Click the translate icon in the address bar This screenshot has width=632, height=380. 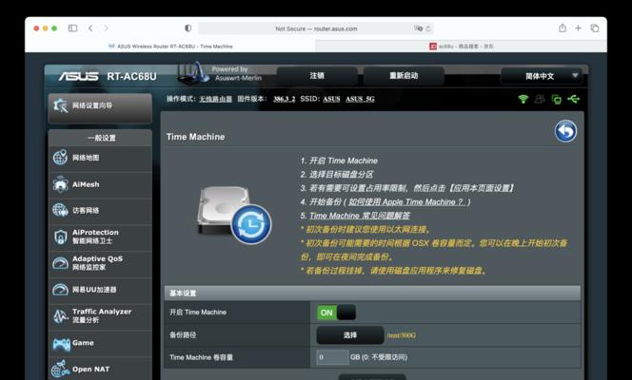tap(419, 28)
